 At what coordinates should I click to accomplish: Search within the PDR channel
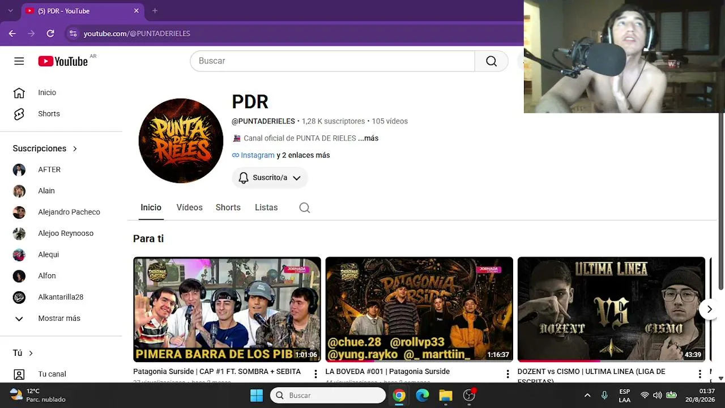coord(305,207)
